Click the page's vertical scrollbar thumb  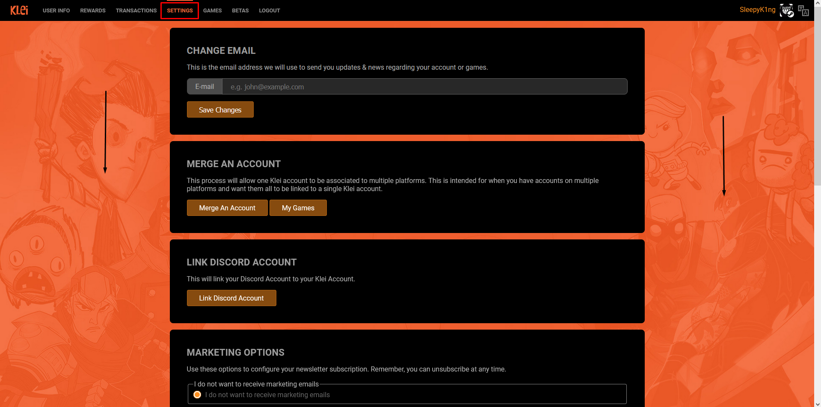click(x=818, y=96)
